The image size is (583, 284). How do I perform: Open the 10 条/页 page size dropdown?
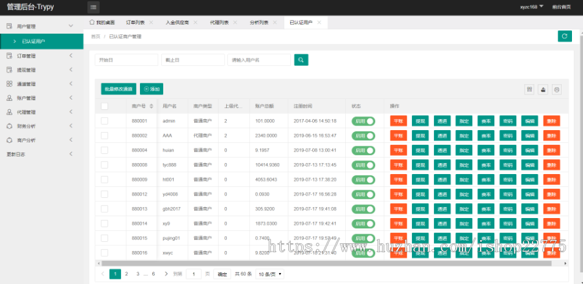tap(270, 274)
